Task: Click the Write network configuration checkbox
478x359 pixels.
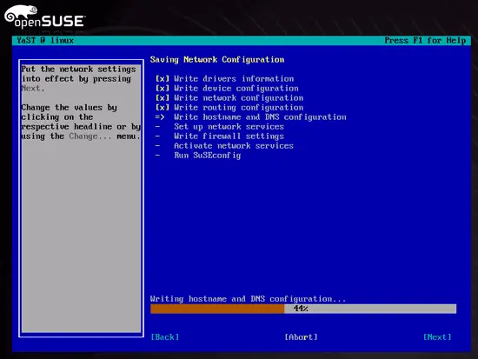Action: click(163, 98)
